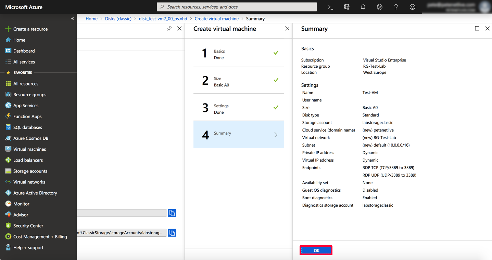Maximize the Summary blade
The height and width of the screenshot is (260, 492).
[x=477, y=29]
